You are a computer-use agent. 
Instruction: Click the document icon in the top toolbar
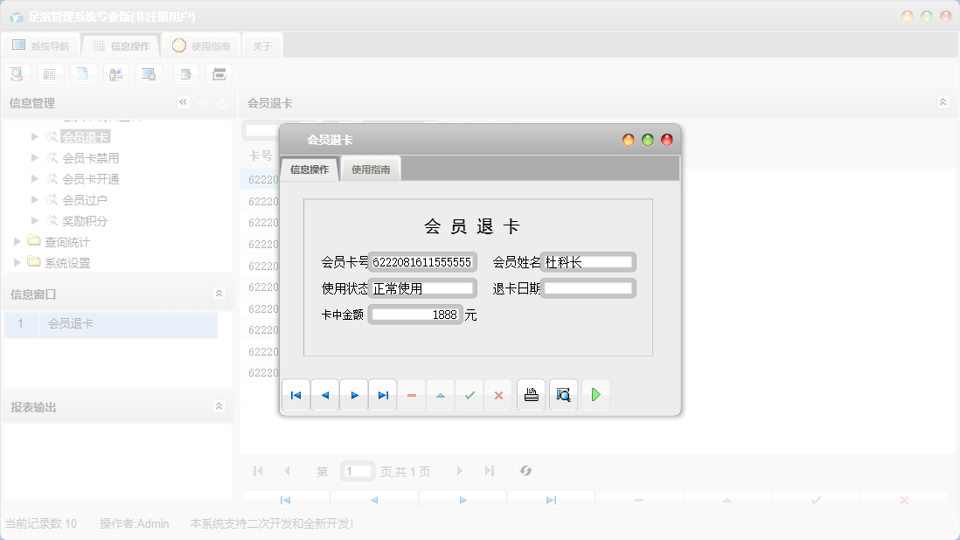click(83, 73)
